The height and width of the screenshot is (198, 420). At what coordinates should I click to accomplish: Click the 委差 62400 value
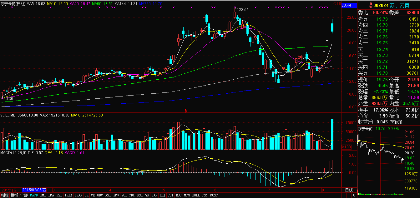click(412, 12)
